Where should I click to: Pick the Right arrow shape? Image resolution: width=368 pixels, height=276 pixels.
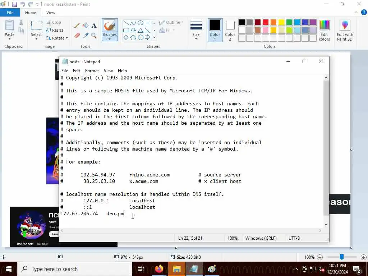[147, 37]
